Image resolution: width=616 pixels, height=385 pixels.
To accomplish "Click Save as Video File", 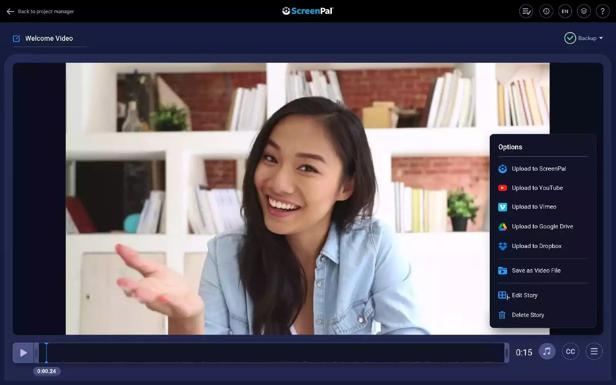I will tap(536, 270).
